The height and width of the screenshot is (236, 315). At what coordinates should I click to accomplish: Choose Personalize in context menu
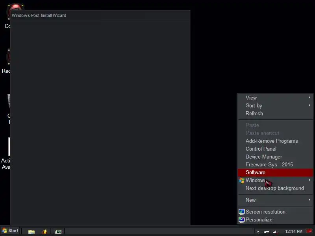(x=275, y=219)
